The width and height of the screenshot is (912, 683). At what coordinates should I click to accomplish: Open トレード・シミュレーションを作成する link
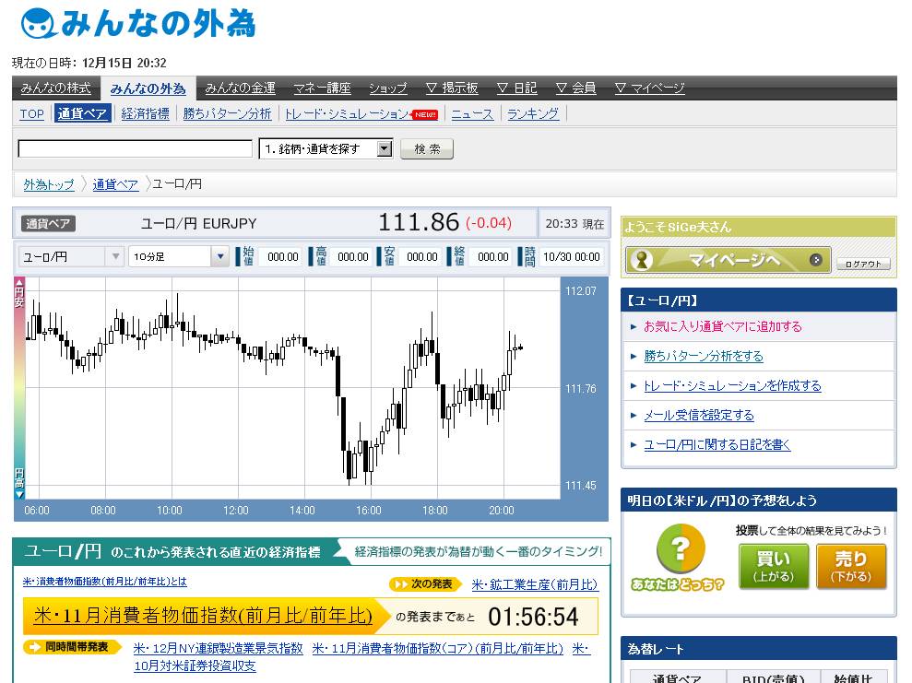pos(732,385)
